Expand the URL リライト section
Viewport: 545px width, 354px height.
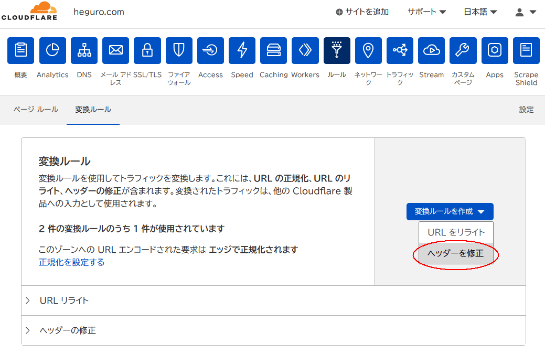click(273, 301)
